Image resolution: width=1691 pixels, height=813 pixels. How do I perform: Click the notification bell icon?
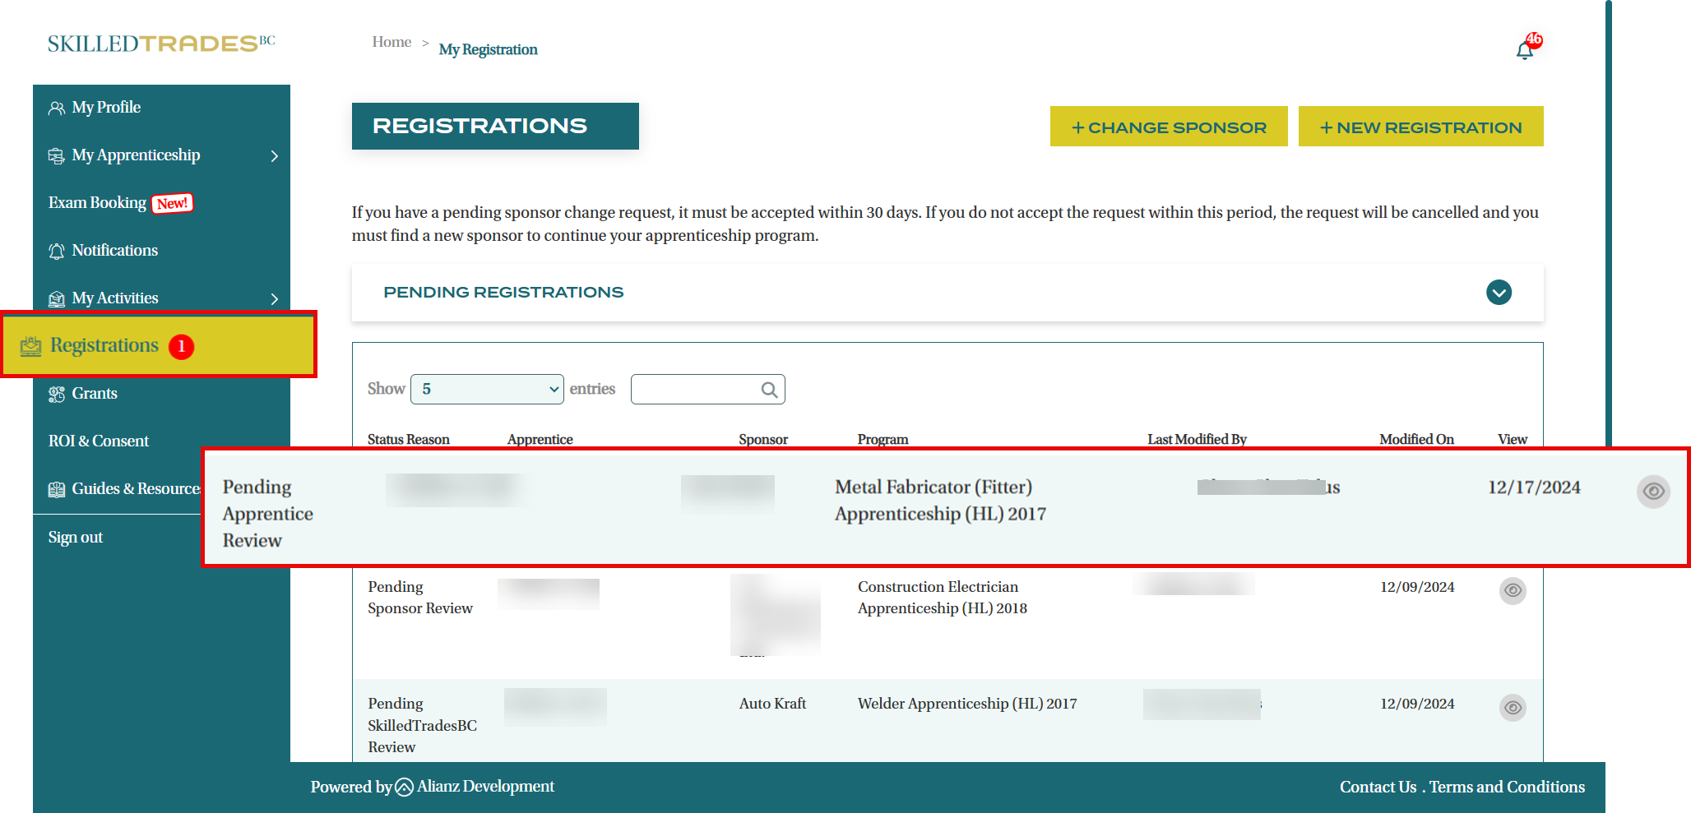pos(1524,50)
